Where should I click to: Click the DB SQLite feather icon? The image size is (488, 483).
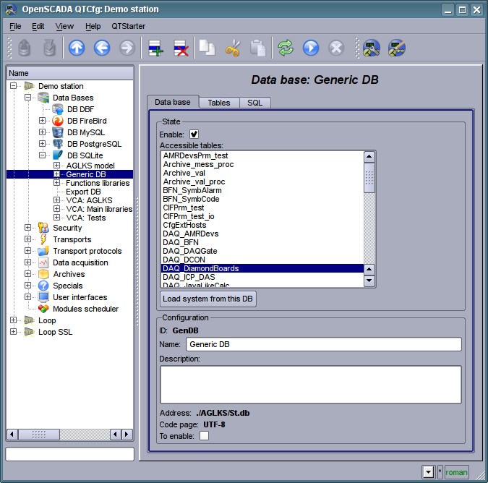tap(58, 155)
